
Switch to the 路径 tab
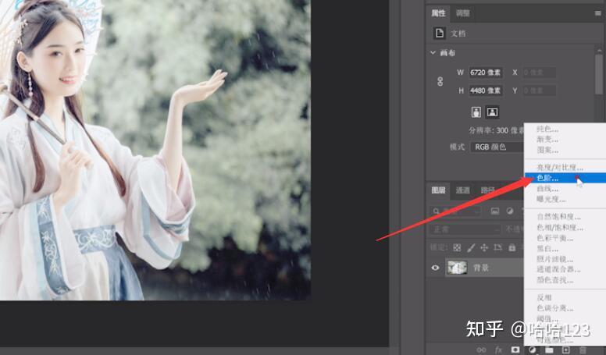click(x=488, y=190)
